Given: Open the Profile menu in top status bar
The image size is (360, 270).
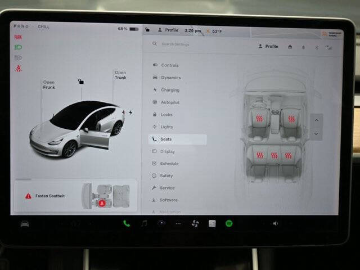Looking at the screenshot, I should tap(168, 30).
